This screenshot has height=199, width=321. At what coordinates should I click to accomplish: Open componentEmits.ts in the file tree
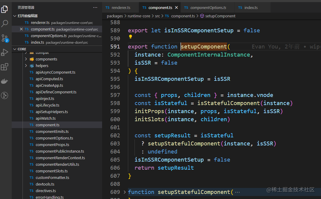tap(57, 131)
